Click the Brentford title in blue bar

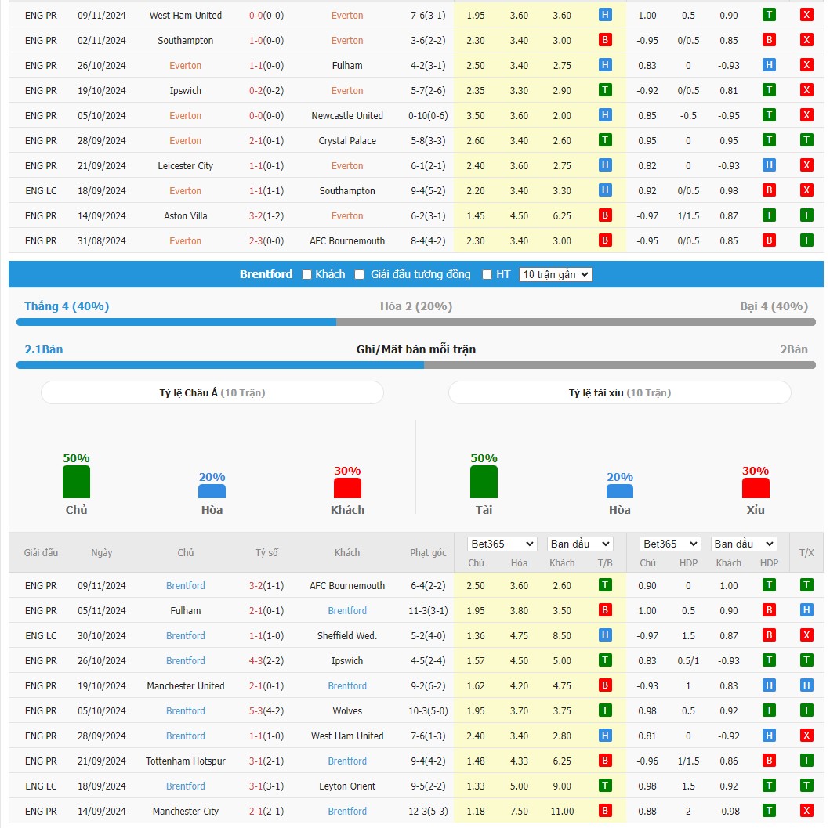pyautogui.click(x=266, y=274)
